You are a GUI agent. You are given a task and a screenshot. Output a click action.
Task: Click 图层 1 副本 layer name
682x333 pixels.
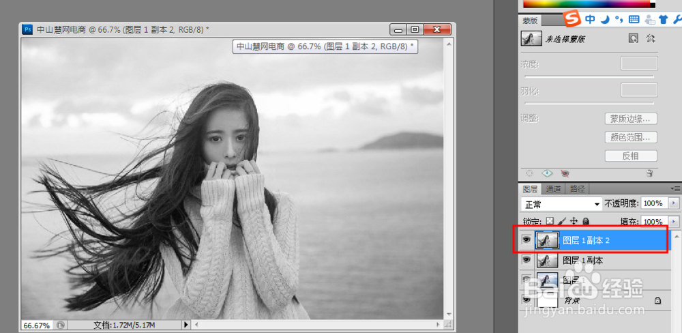pyautogui.click(x=583, y=260)
